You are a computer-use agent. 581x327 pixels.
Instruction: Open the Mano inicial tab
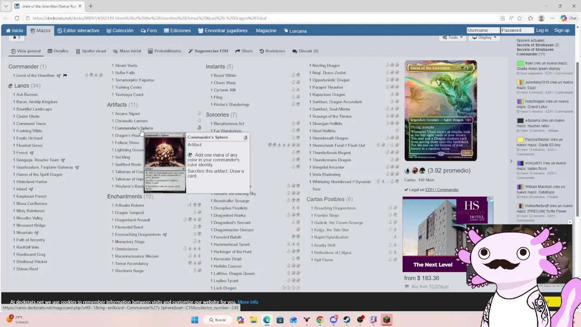point(127,51)
